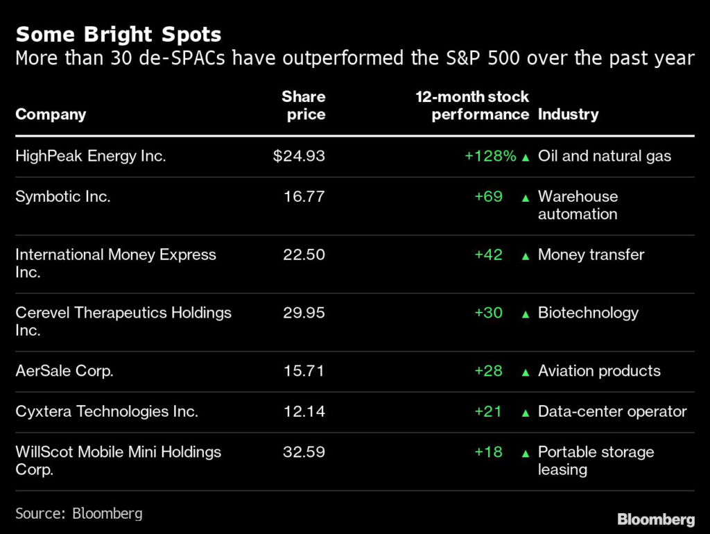This screenshot has width=710, height=534.
Task: Click the Industry column header
Action: (x=568, y=114)
